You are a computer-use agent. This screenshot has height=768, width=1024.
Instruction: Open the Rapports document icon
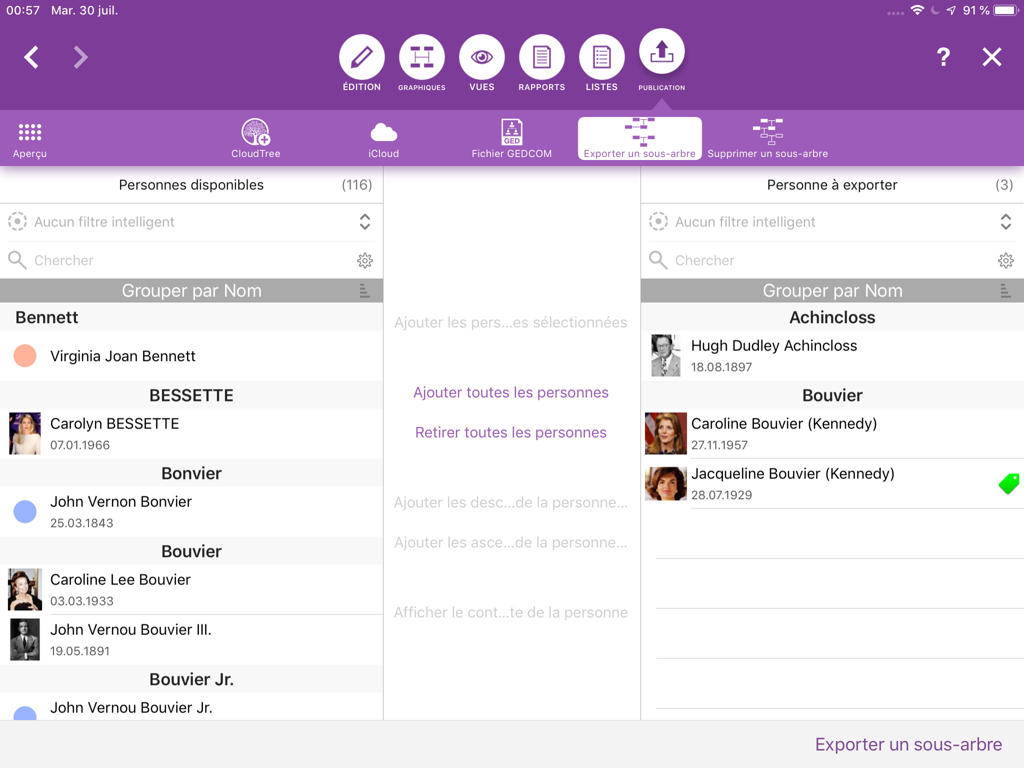tap(541, 57)
